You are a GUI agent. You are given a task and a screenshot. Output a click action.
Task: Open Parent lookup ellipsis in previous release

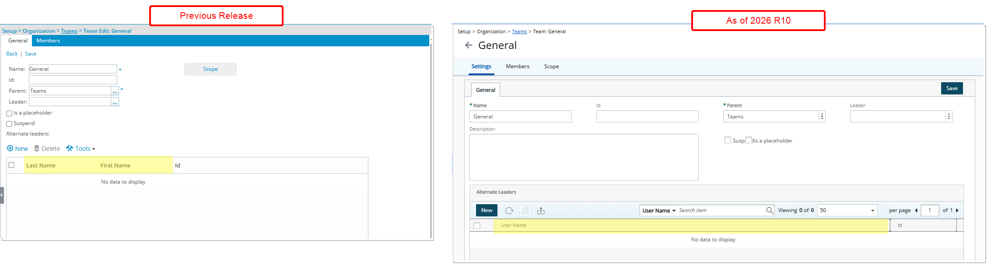coord(115,91)
